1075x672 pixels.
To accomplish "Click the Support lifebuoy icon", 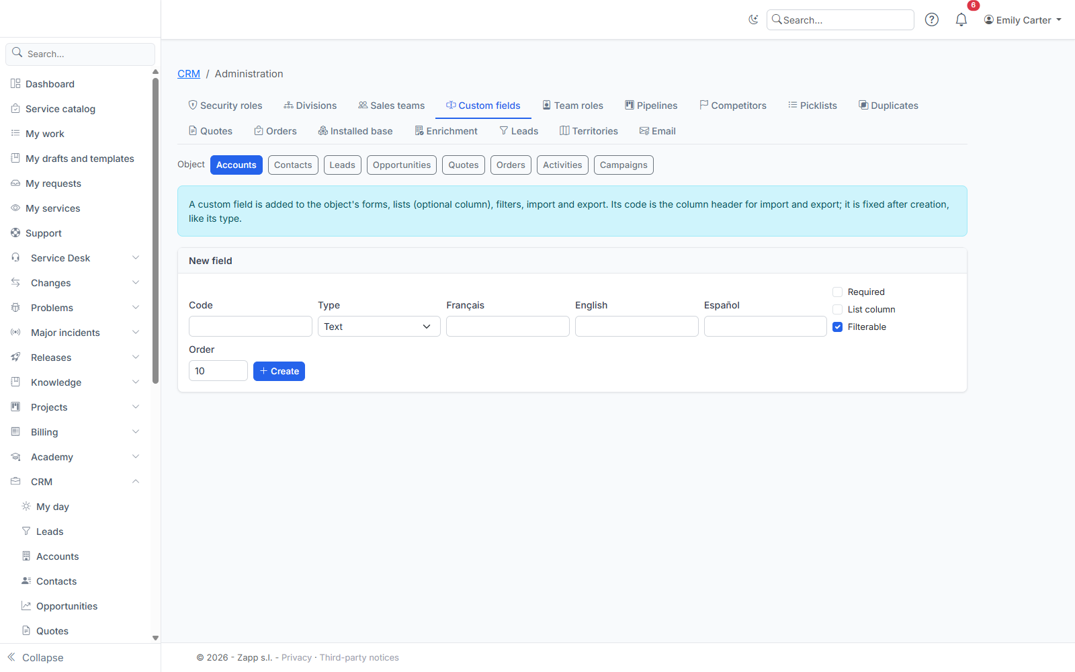I will [x=15, y=233].
